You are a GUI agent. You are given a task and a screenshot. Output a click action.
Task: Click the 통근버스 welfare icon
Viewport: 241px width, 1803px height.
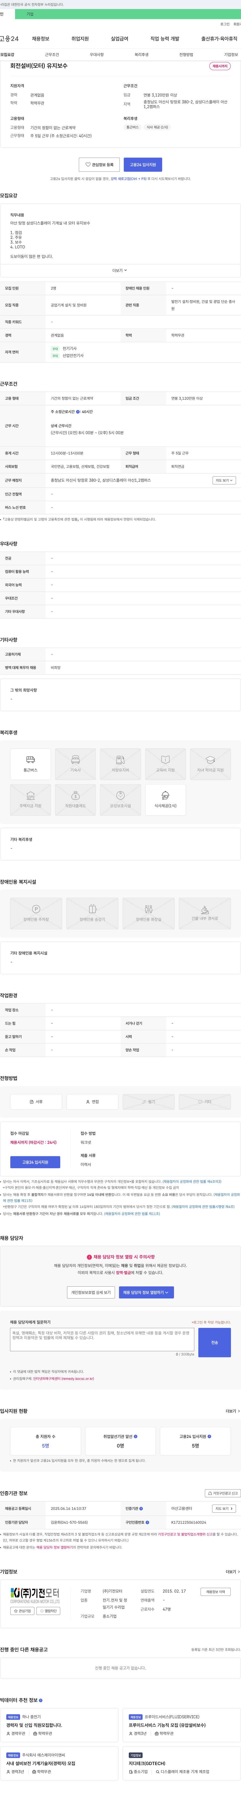(31, 764)
